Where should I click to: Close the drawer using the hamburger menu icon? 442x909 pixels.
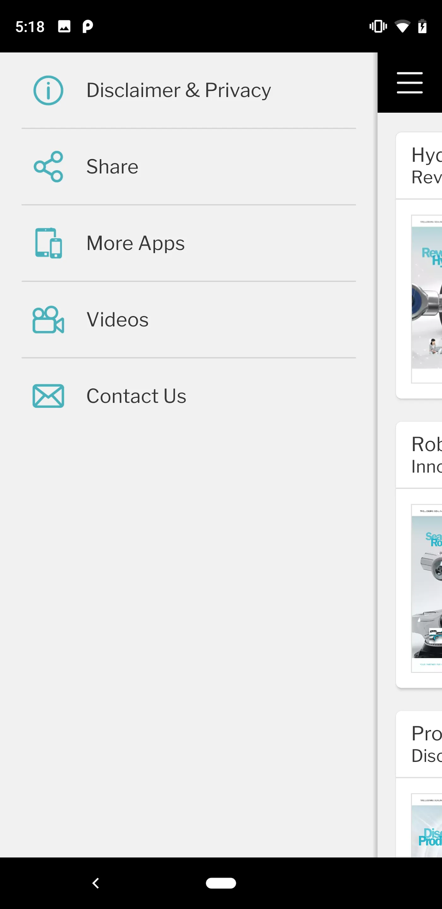(x=410, y=83)
